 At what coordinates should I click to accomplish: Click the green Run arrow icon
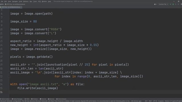(x=171, y=4)
